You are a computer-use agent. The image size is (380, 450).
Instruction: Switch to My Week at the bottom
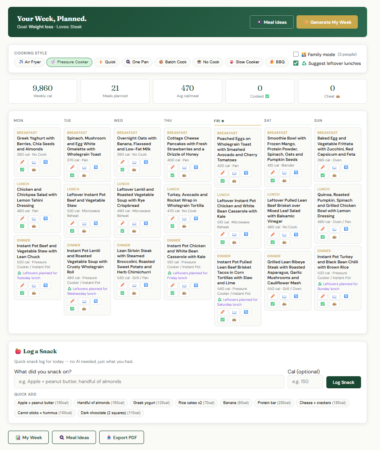point(28,437)
